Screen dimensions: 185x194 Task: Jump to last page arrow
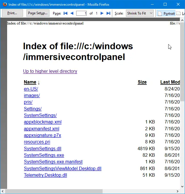(108, 13)
